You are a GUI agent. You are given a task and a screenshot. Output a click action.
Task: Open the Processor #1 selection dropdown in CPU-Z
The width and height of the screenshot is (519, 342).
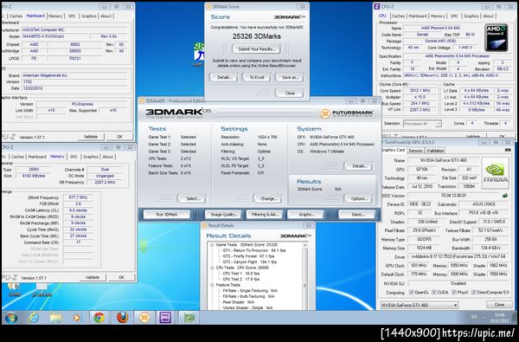422,124
